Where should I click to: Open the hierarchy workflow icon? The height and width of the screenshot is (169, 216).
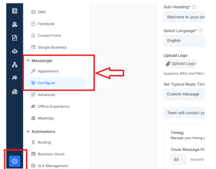(14, 65)
